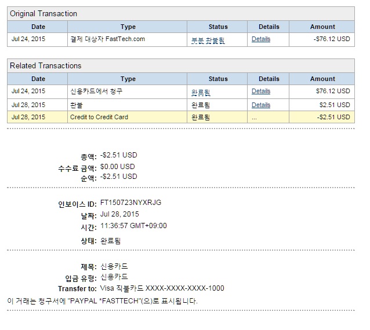Open Details link for original FastTech.com transaction

pyautogui.click(x=261, y=39)
